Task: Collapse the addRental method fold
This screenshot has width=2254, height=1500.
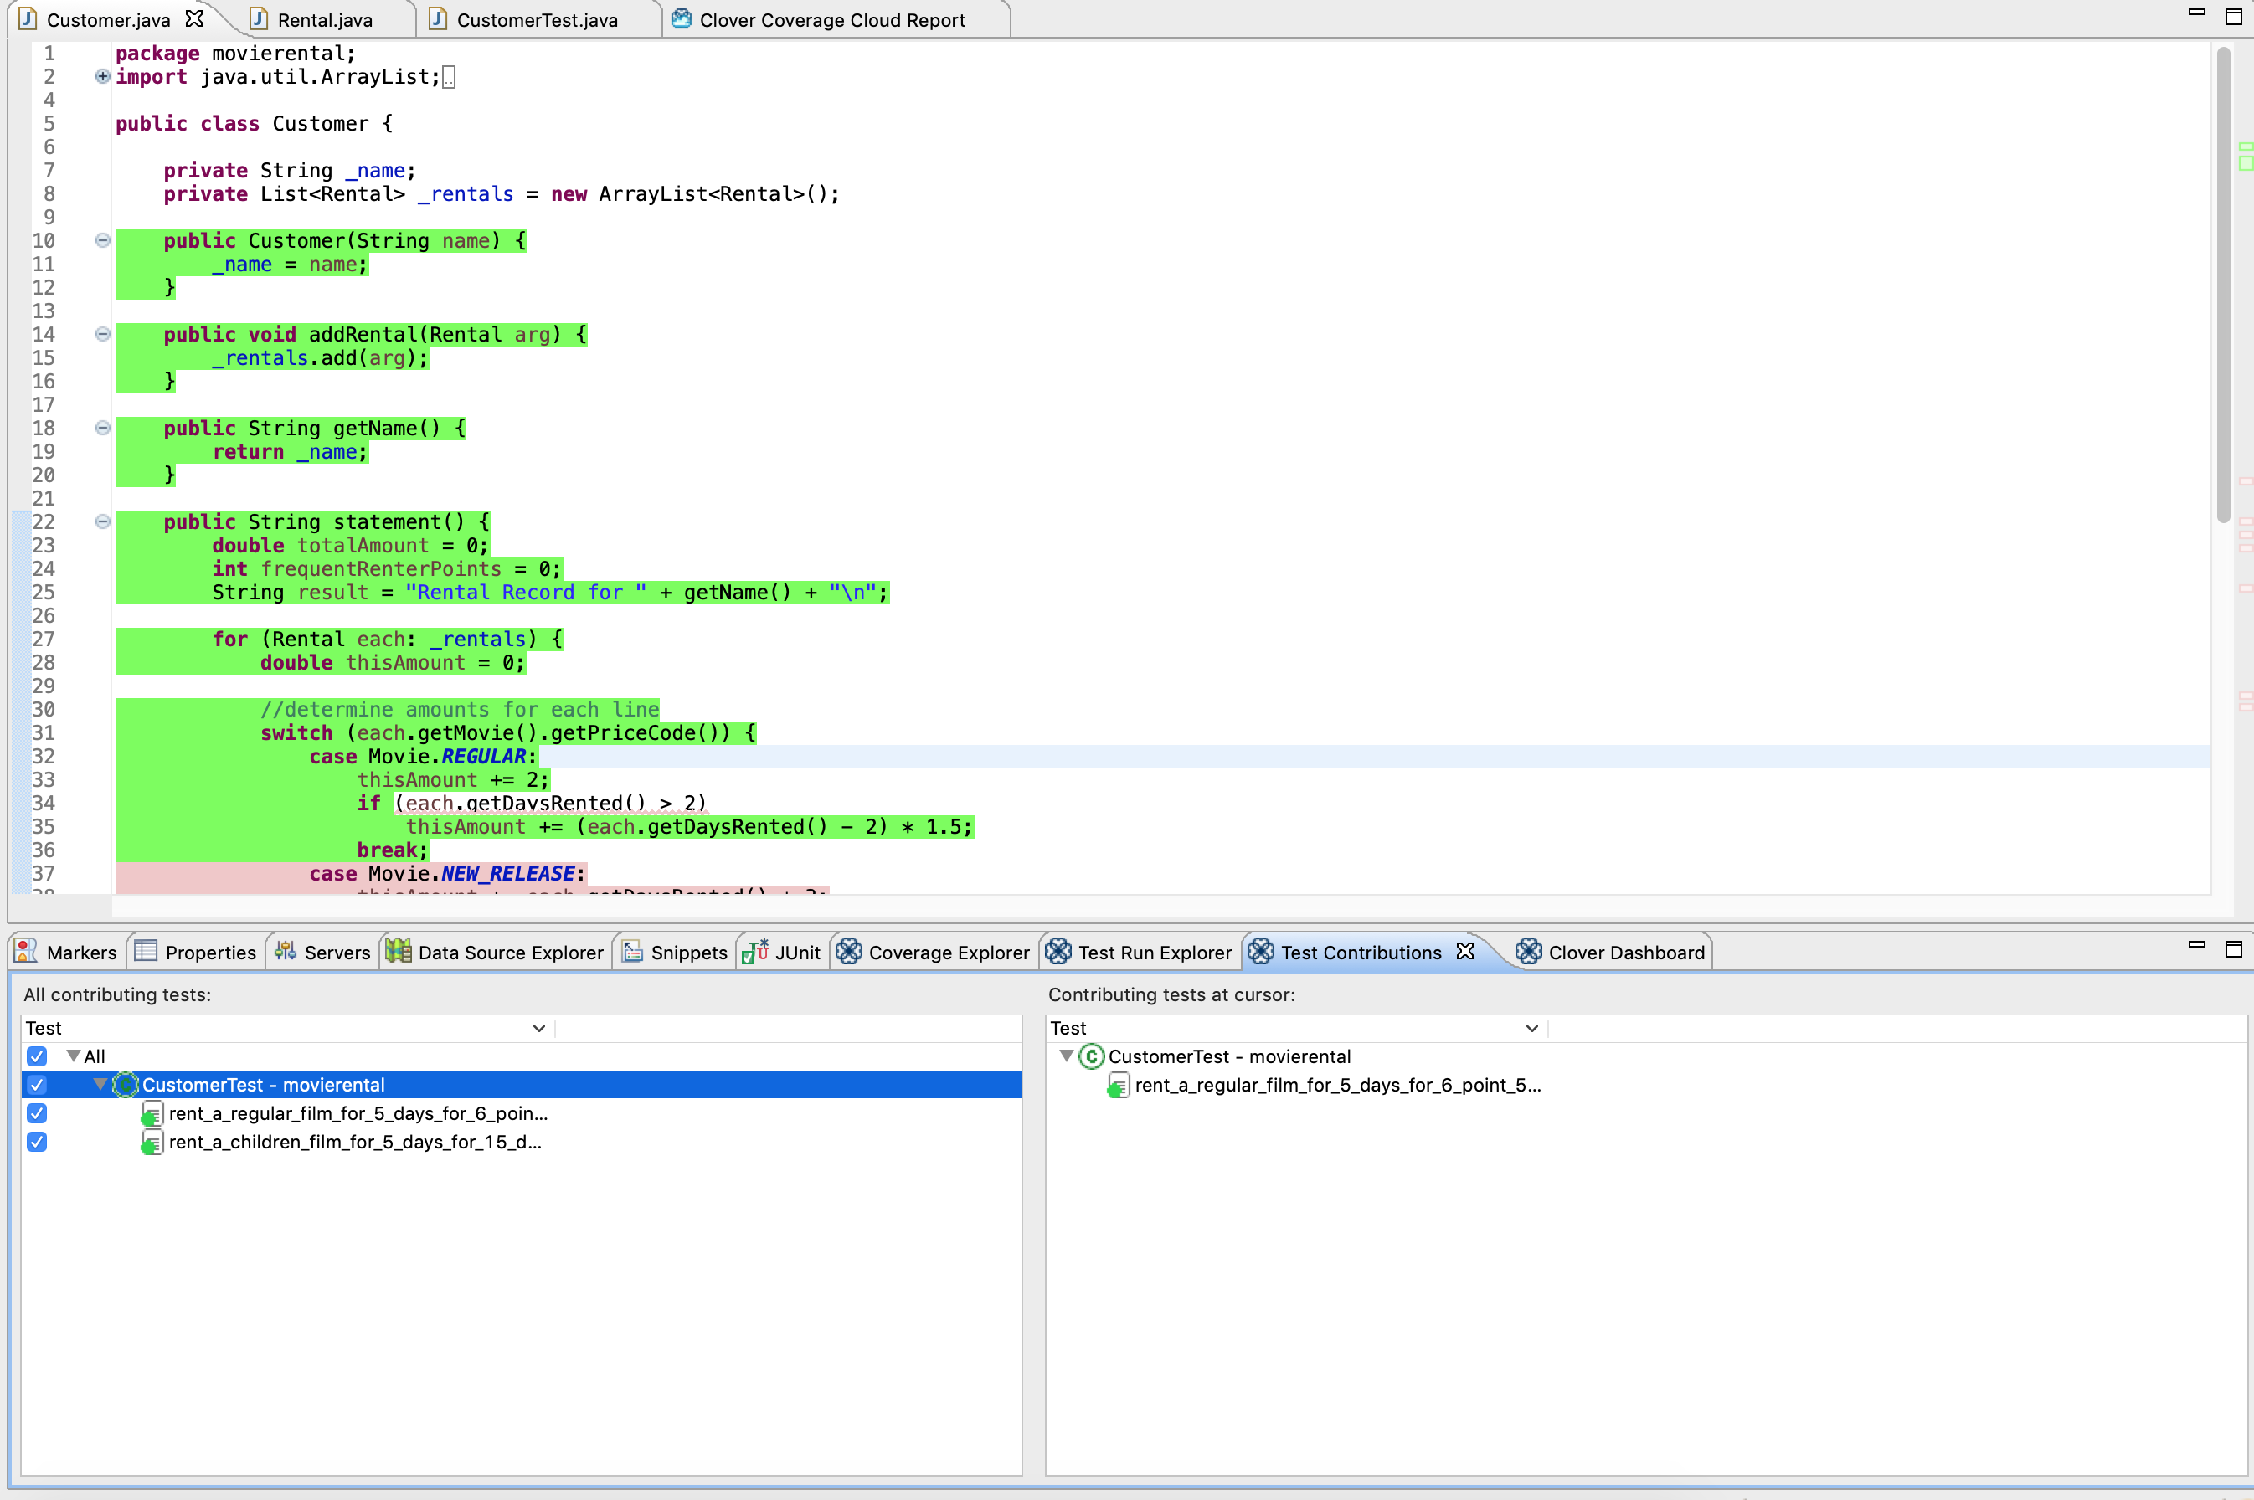Action: click(102, 334)
